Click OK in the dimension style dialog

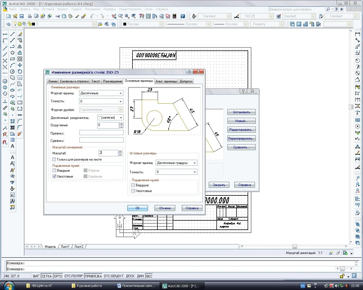(138, 208)
